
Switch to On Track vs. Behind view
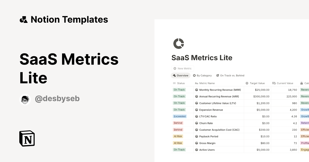coord(230,75)
